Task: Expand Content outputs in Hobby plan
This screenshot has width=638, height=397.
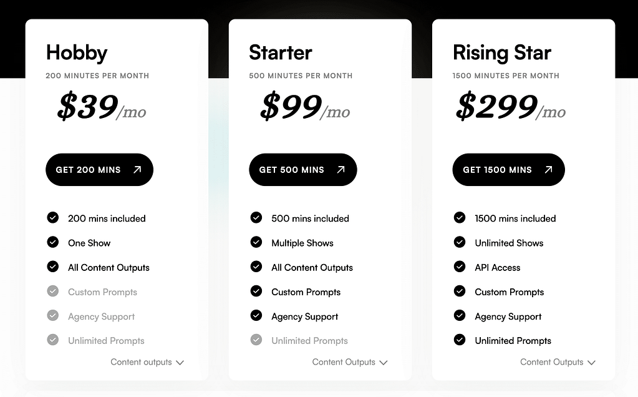Action: pyautogui.click(x=147, y=362)
